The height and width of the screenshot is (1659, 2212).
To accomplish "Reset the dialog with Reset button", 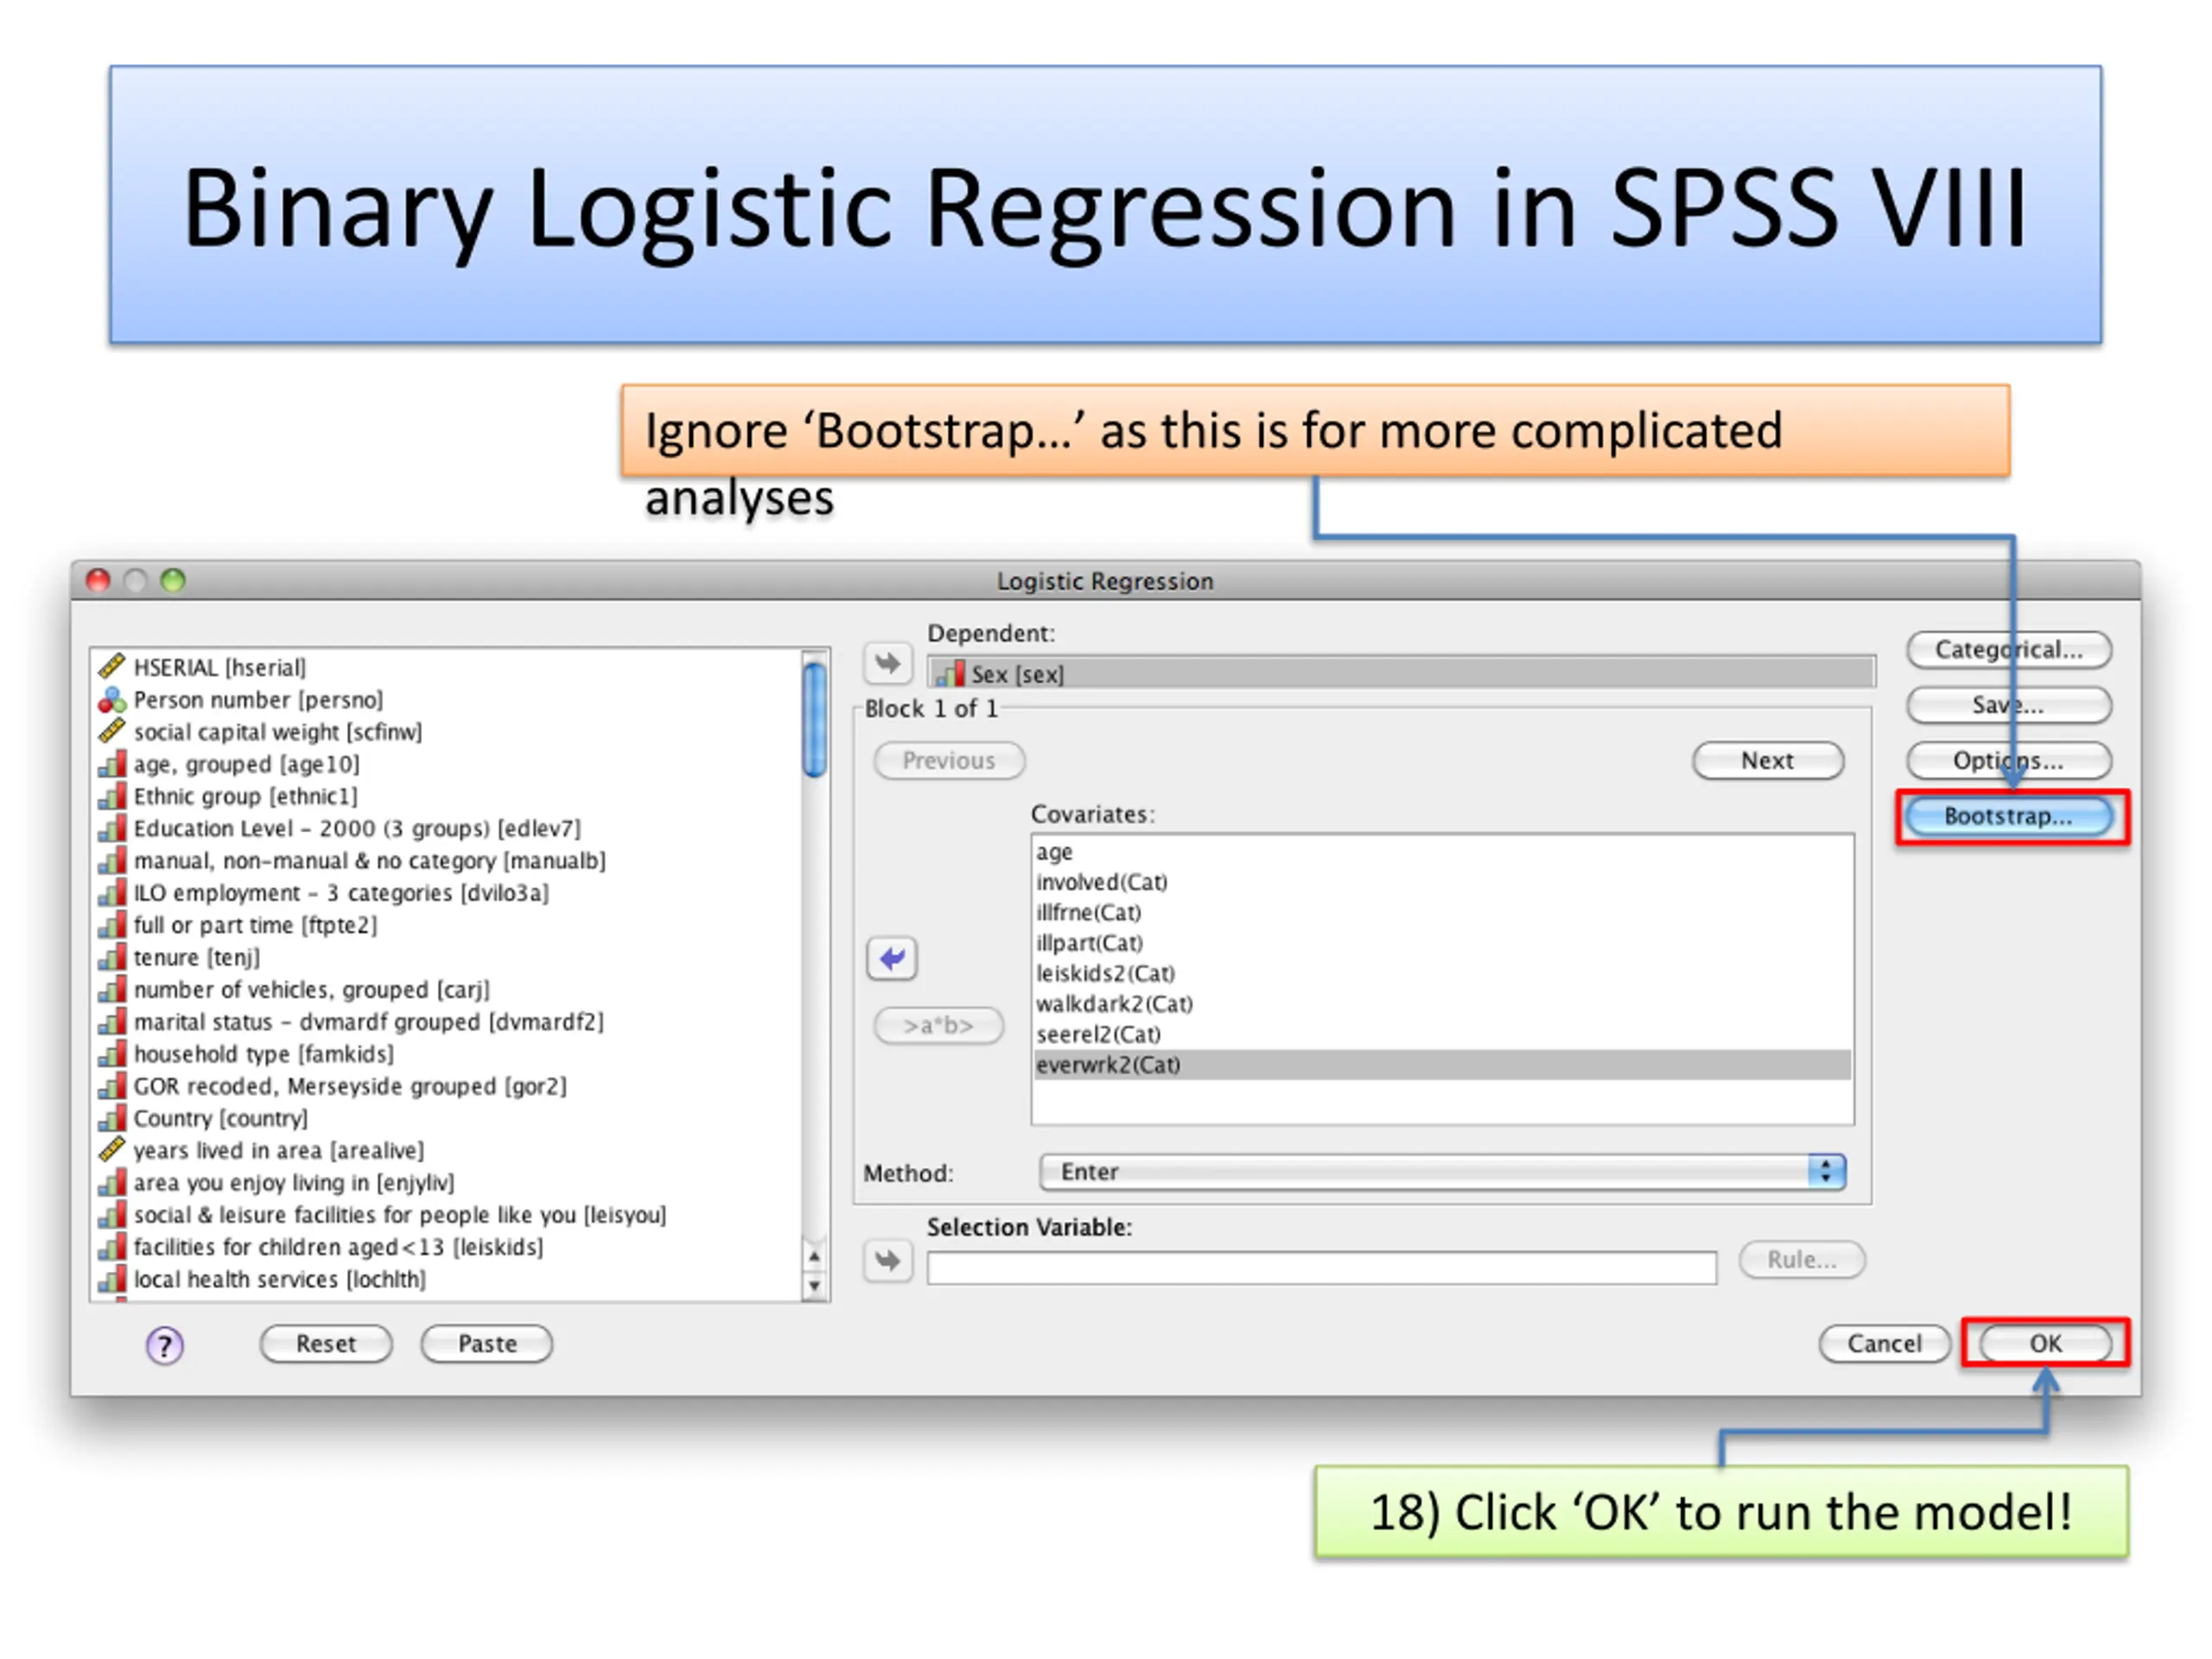I will tap(326, 1343).
